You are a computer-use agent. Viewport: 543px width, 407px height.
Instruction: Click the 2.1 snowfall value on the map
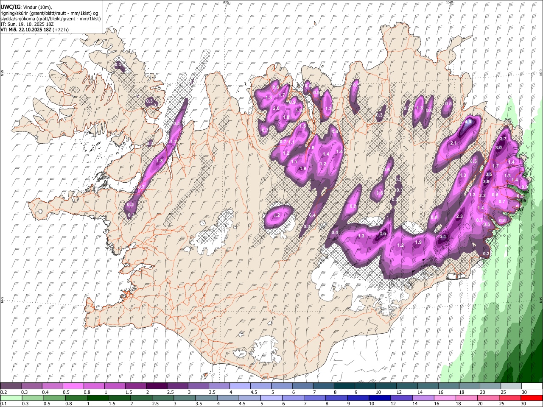[453, 143]
